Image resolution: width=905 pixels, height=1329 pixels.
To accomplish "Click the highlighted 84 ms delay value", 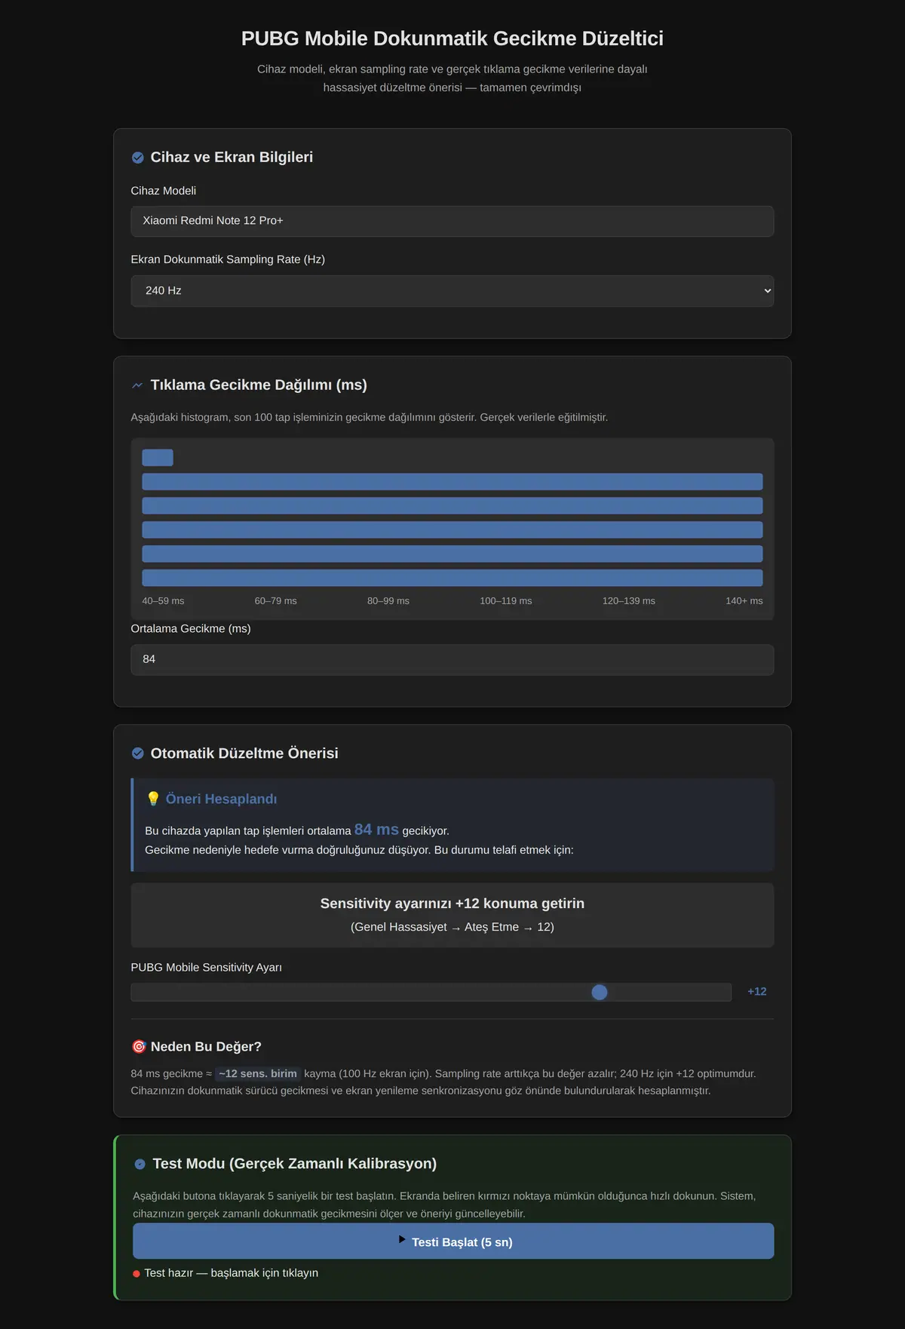I will (376, 830).
